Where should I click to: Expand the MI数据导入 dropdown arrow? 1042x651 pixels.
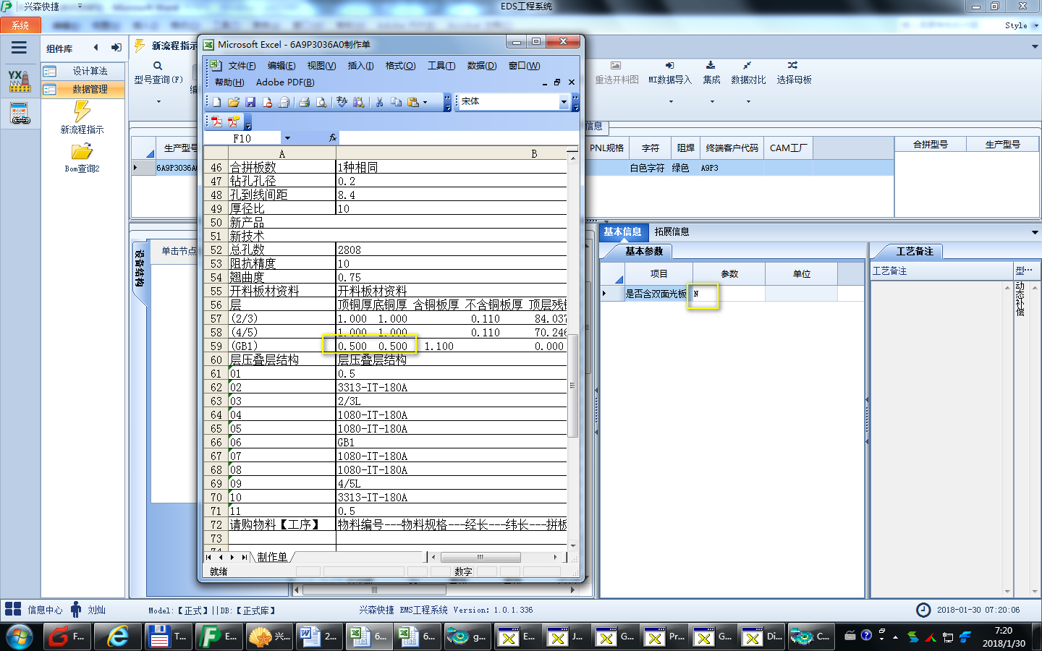click(671, 101)
